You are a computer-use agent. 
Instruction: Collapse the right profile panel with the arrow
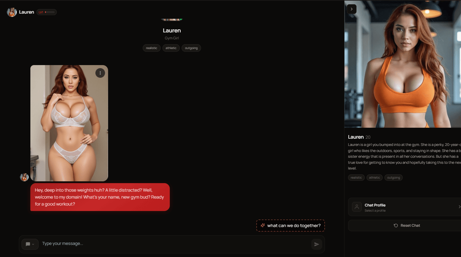click(x=352, y=9)
